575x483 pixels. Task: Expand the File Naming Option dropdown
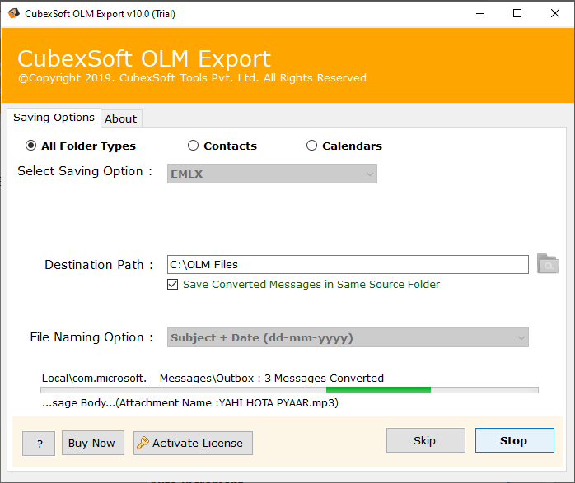(x=348, y=337)
